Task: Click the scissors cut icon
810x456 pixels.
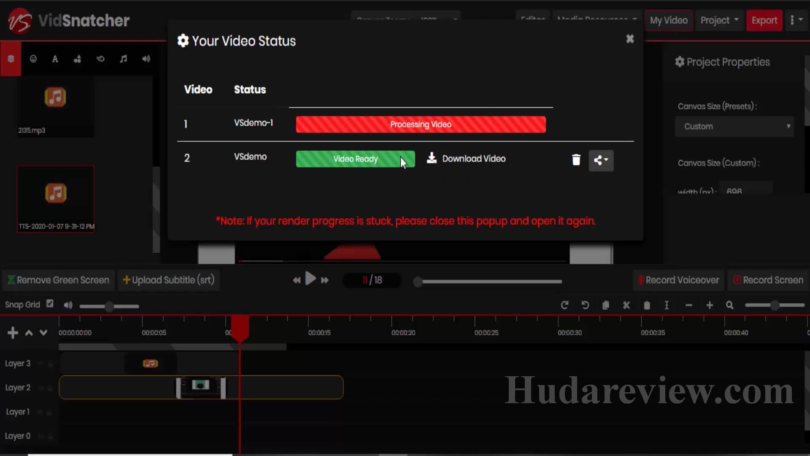Action: tap(626, 305)
